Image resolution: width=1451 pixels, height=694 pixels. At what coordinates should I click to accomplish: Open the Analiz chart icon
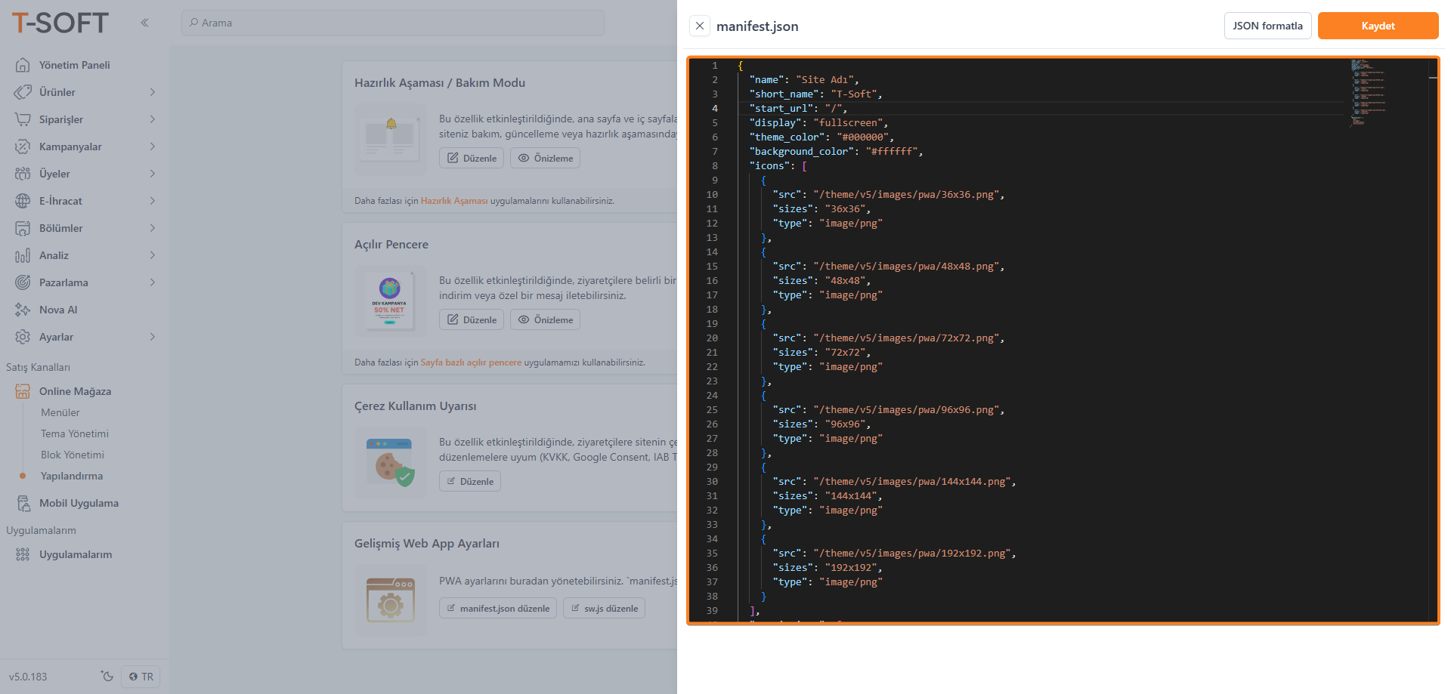click(x=23, y=255)
